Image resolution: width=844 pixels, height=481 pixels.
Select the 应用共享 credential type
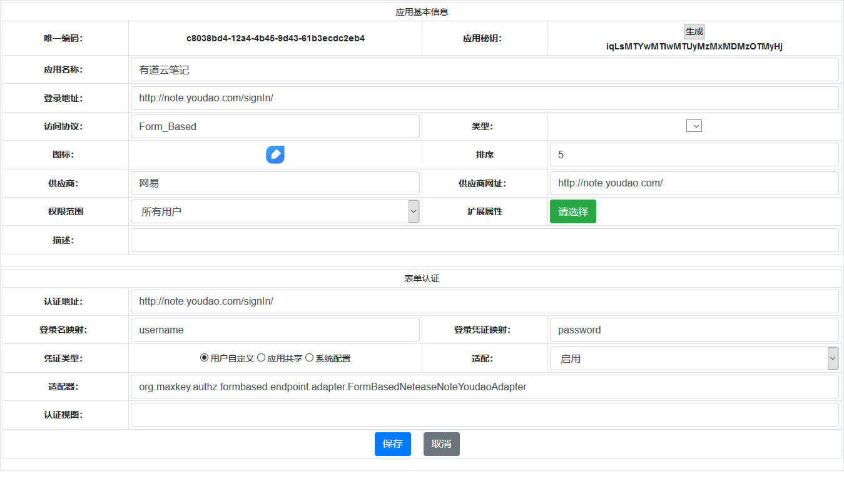(x=262, y=358)
